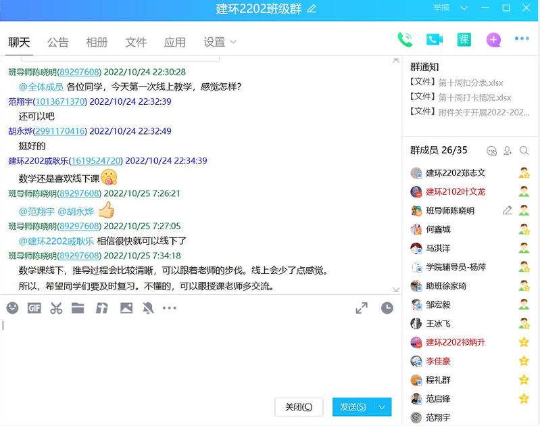Select the screenshot scissors tool
This screenshot has width=540, height=426.
click(x=56, y=308)
